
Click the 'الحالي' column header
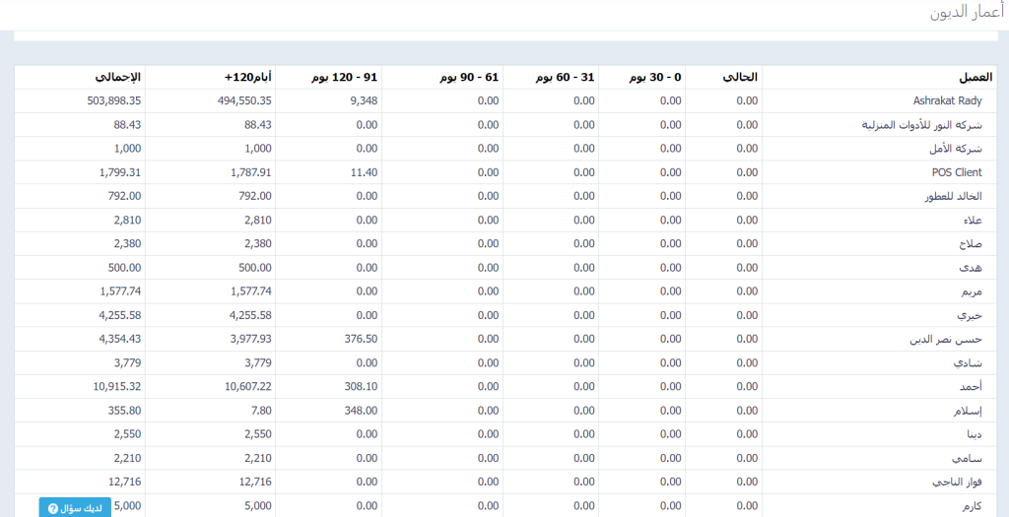click(x=740, y=77)
